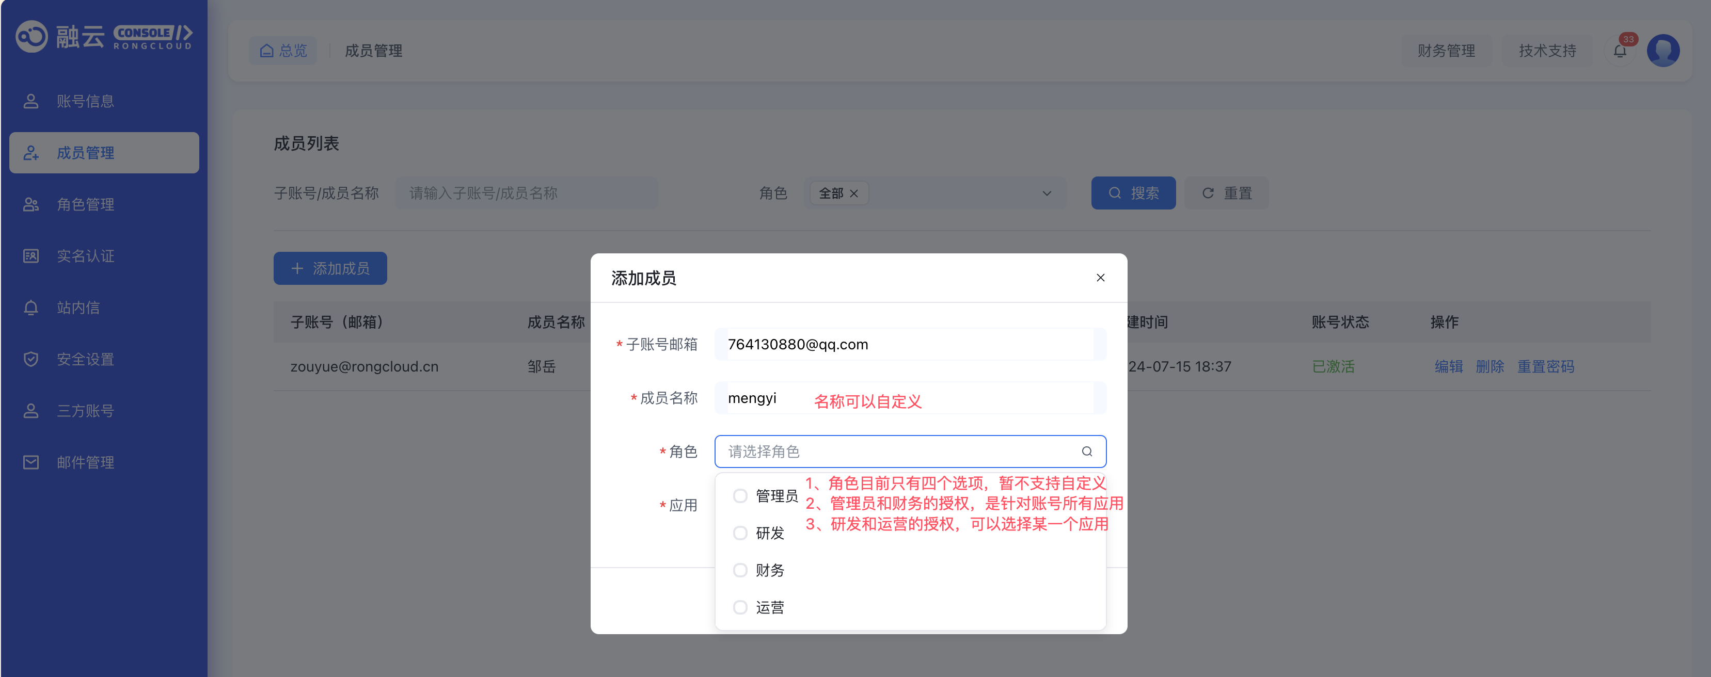1711x677 pixels.
Task: Select the 研发 role radio option
Action: [740, 533]
